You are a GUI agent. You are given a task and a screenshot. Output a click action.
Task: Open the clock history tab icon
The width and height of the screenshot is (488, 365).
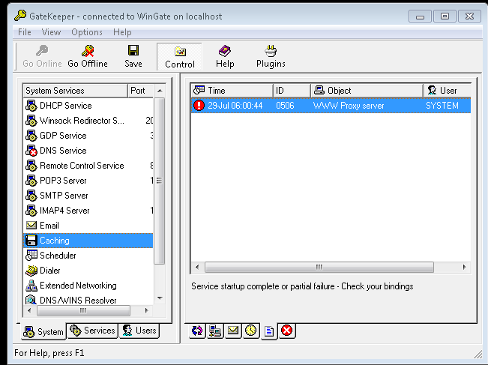[x=251, y=331]
